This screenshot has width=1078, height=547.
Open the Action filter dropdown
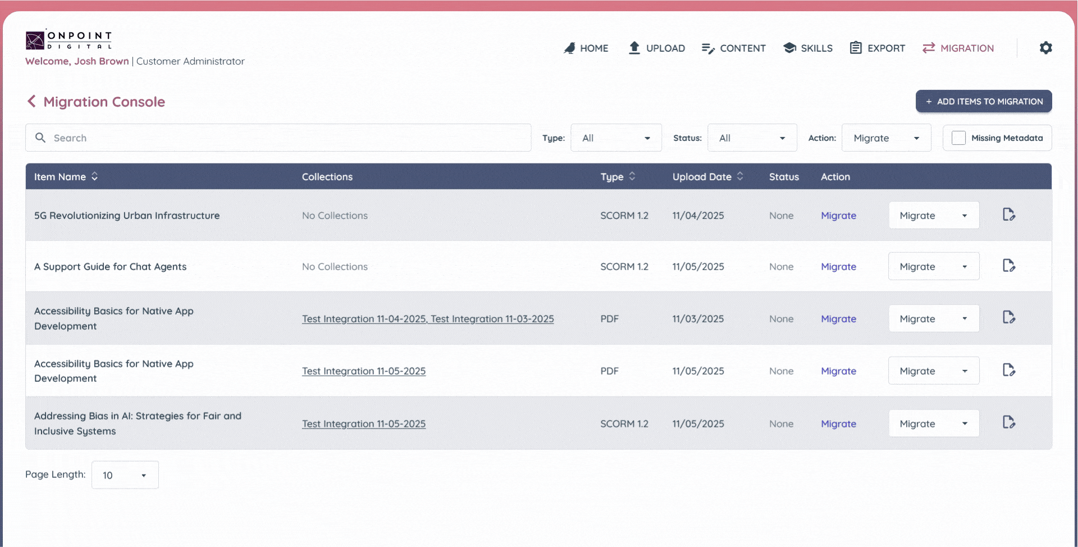tap(886, 138)
